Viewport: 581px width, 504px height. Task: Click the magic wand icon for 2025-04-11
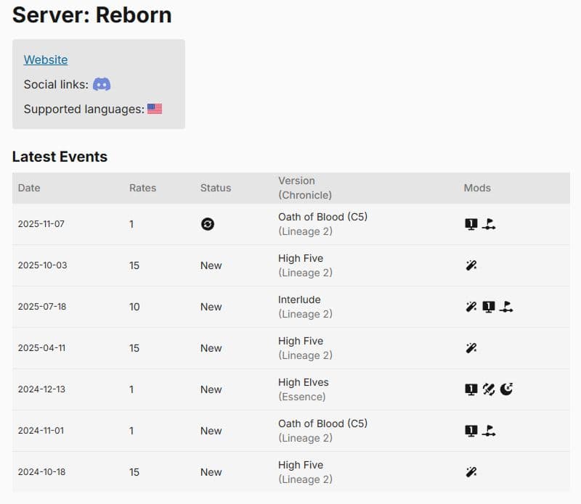coord(471,348)
